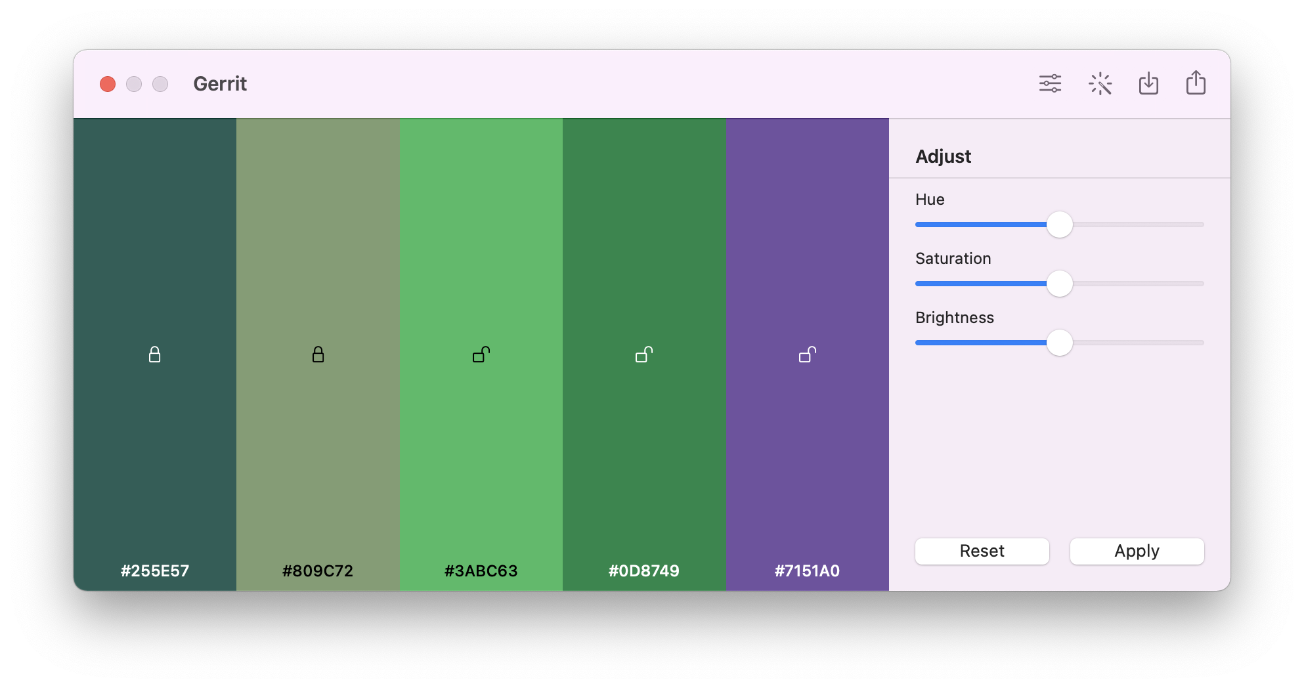Unlock the #255E57 color swatch
The width and height of the screenshot is (1304, 688).
tap(155, 355)
